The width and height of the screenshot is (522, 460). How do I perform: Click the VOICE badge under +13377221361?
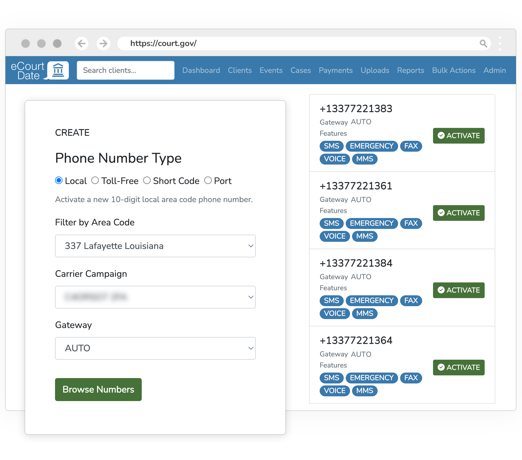(334, 236)
